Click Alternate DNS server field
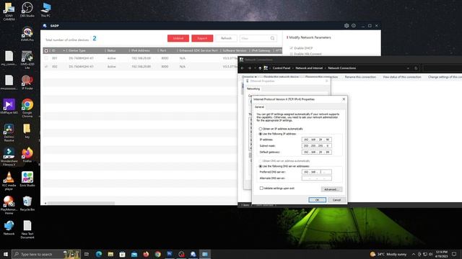Image resolution: width=462 pixels, height=259 pixels. pos(317,178)
